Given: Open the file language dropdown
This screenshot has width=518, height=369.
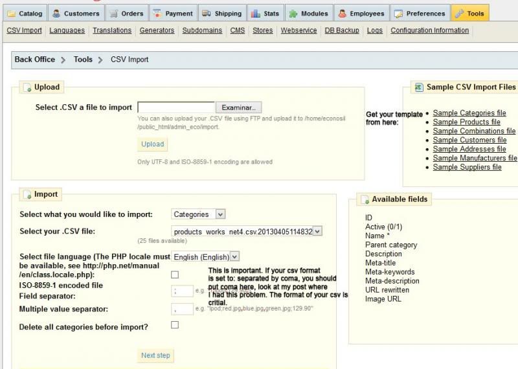Looking at the screenshot, I should [205, 257].
